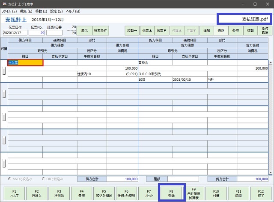Image resolution: width=274 pixels, height=202 pixels.
Task: Open the ヘルプ (H) menu
Action: (73, 12)
